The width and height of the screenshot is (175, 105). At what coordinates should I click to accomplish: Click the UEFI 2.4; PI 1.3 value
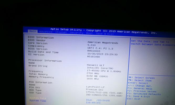100,48
